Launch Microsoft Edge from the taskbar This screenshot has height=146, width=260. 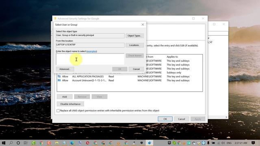72,143
